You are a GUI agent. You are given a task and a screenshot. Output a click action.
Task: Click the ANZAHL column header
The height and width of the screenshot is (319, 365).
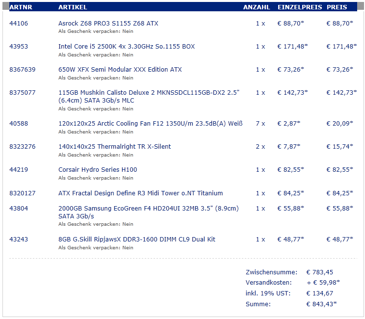pyautogui.click(x=257, y=7)
